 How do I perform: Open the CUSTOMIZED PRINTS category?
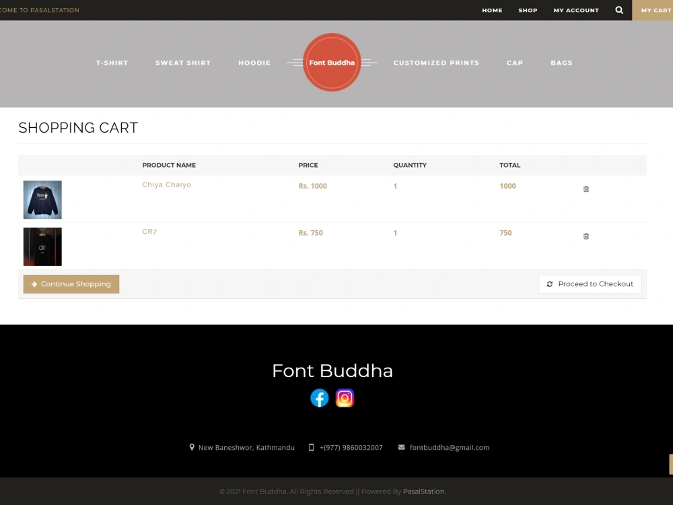point(436,63)
